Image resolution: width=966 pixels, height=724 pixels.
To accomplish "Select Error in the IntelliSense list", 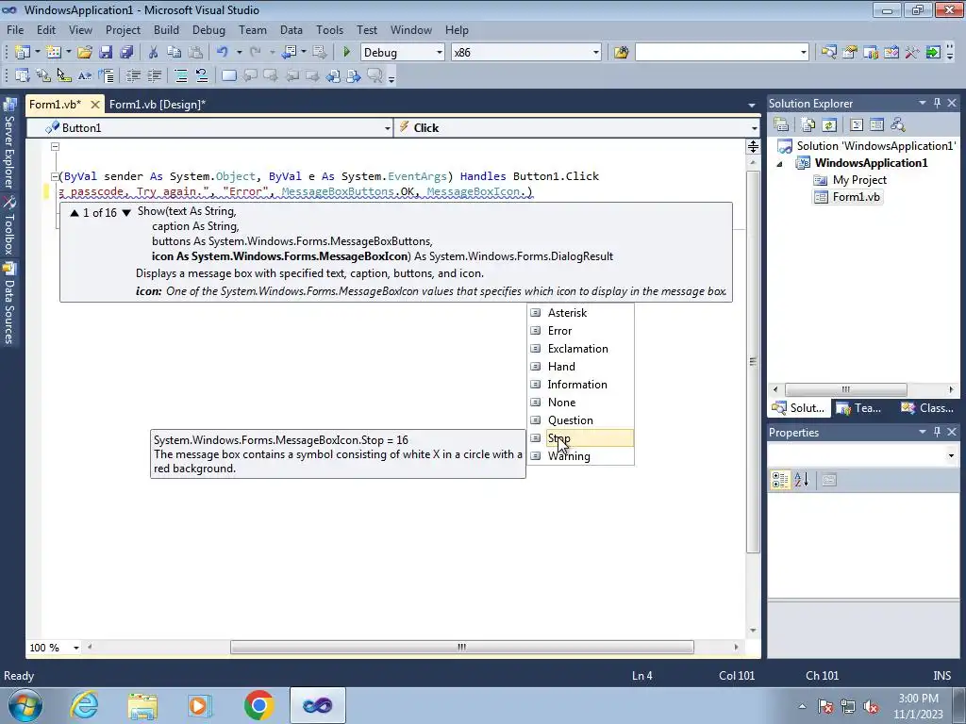I will (581, 331).
